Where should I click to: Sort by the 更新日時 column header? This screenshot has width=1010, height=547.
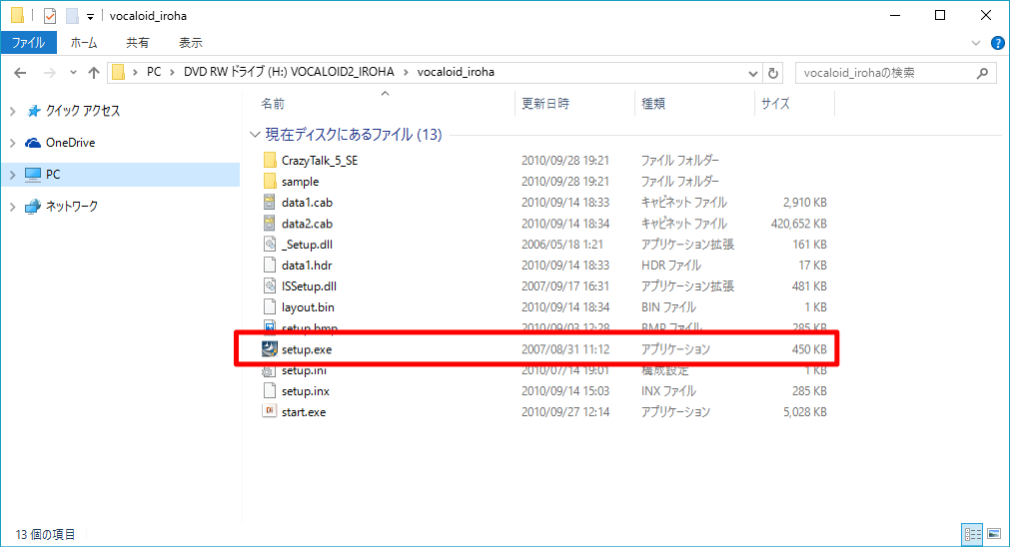545,104
